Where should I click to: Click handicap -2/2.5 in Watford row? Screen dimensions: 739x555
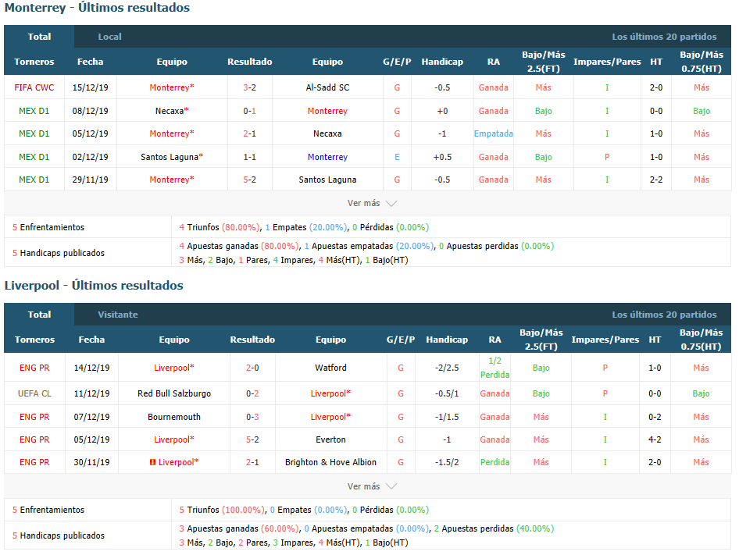(x=447, y=368)
